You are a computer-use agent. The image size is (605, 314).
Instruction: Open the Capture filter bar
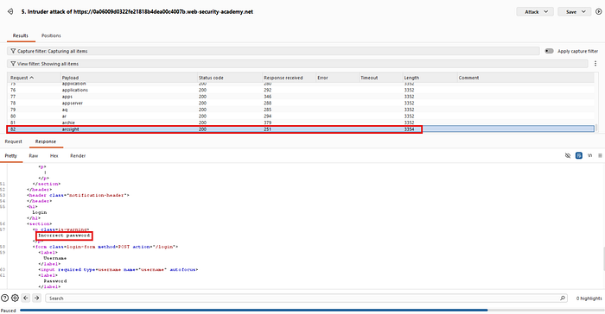pos(273,51)
